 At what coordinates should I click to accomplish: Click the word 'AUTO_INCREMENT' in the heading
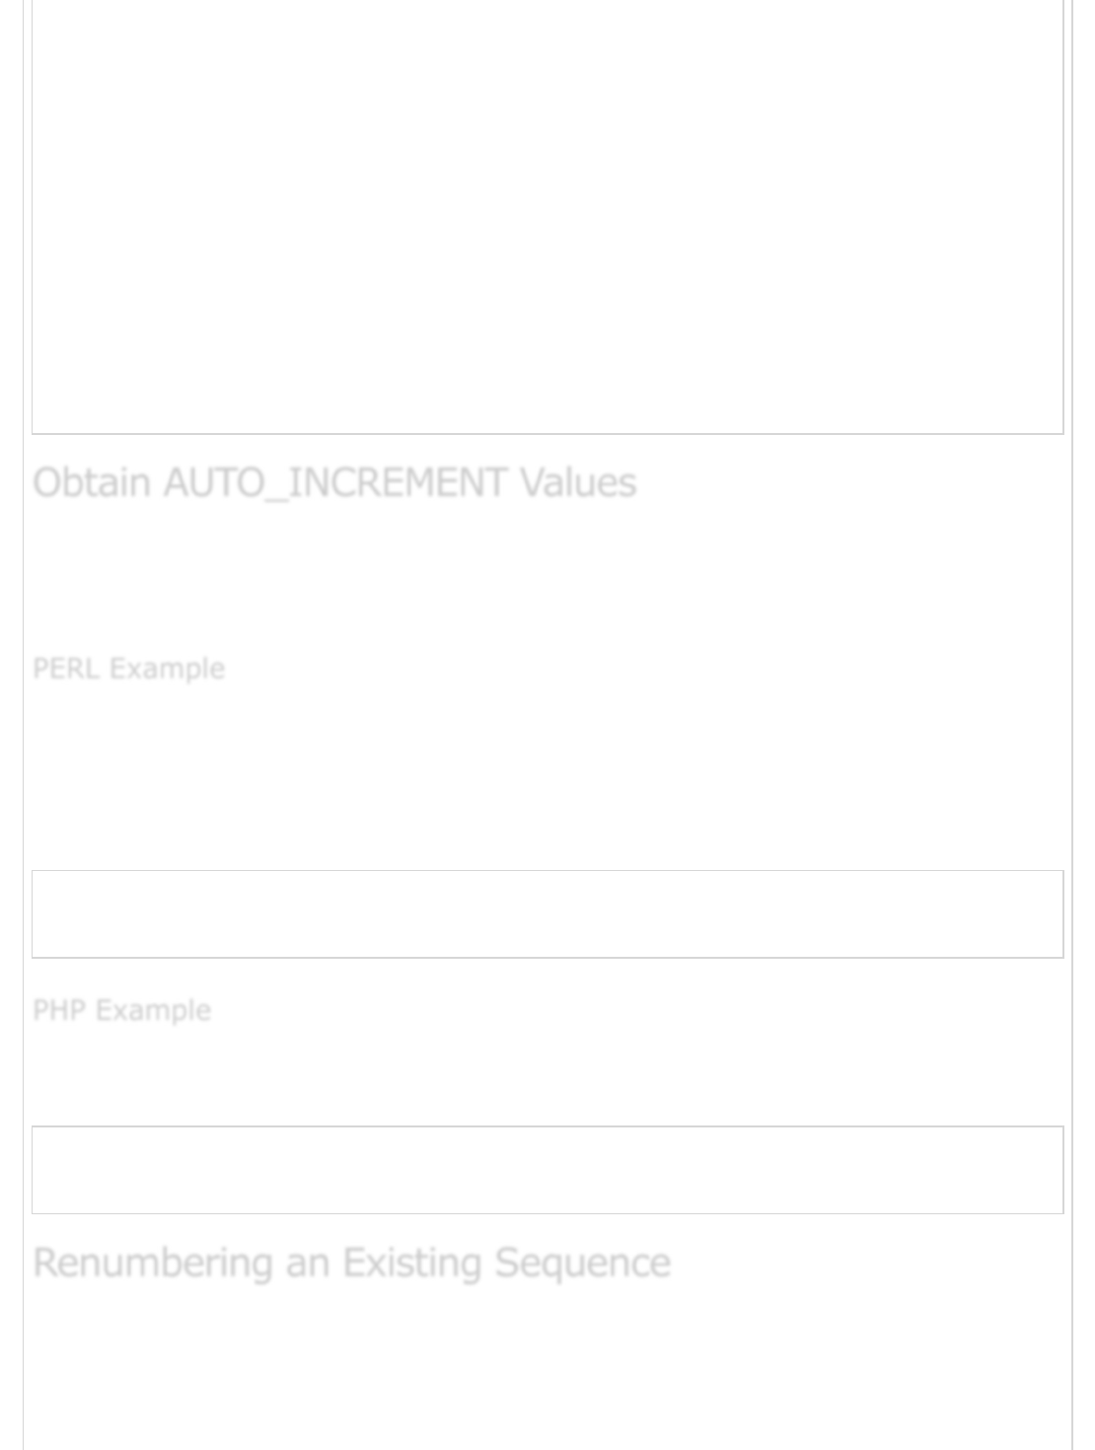(335, 482)
